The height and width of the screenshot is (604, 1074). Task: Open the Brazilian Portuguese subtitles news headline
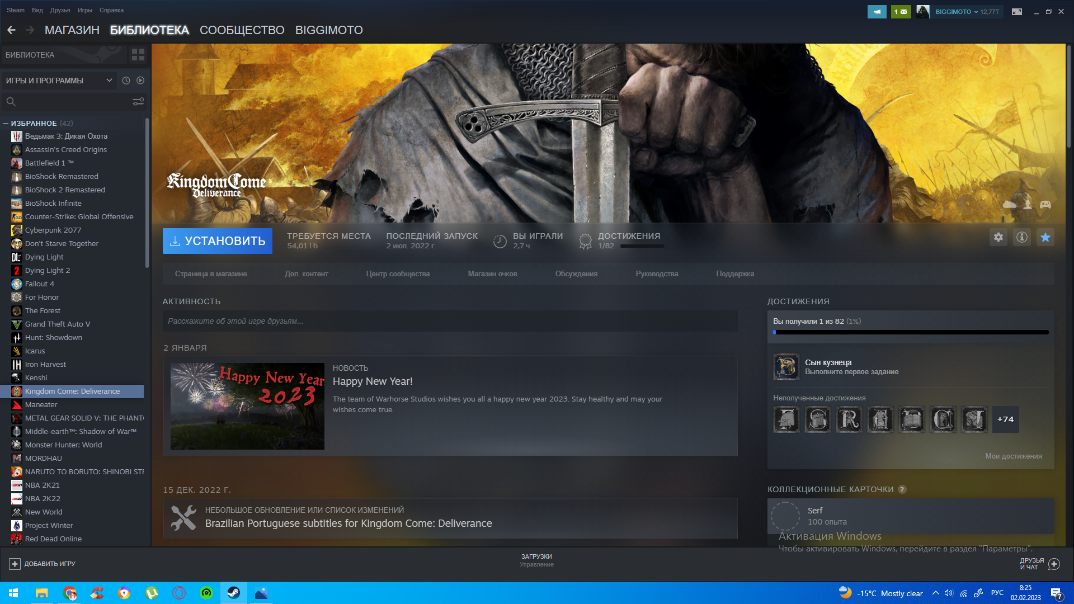348,523
